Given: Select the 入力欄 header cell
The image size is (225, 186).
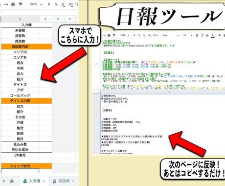Looking at the screenshot, I should pyautogui.click(x=26, y=25).
